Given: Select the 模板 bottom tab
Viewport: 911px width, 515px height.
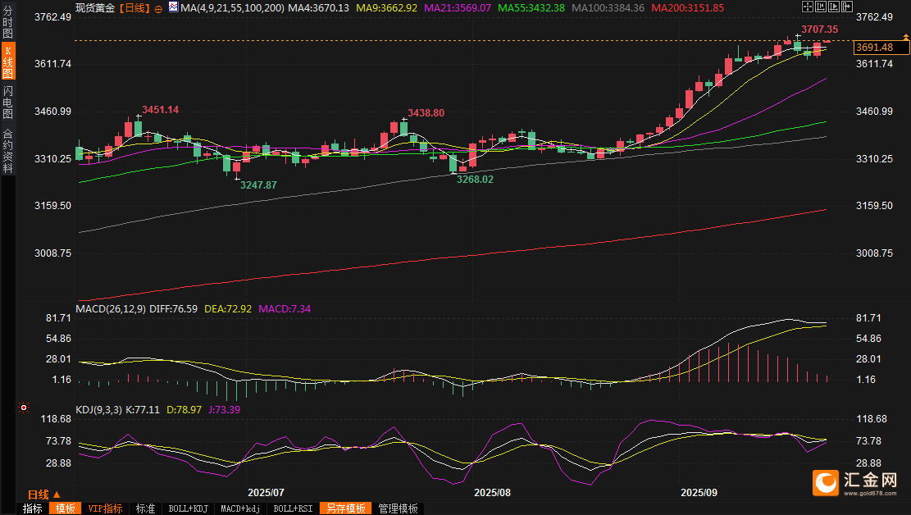Looking at the screenshot, I should point(65,508).
